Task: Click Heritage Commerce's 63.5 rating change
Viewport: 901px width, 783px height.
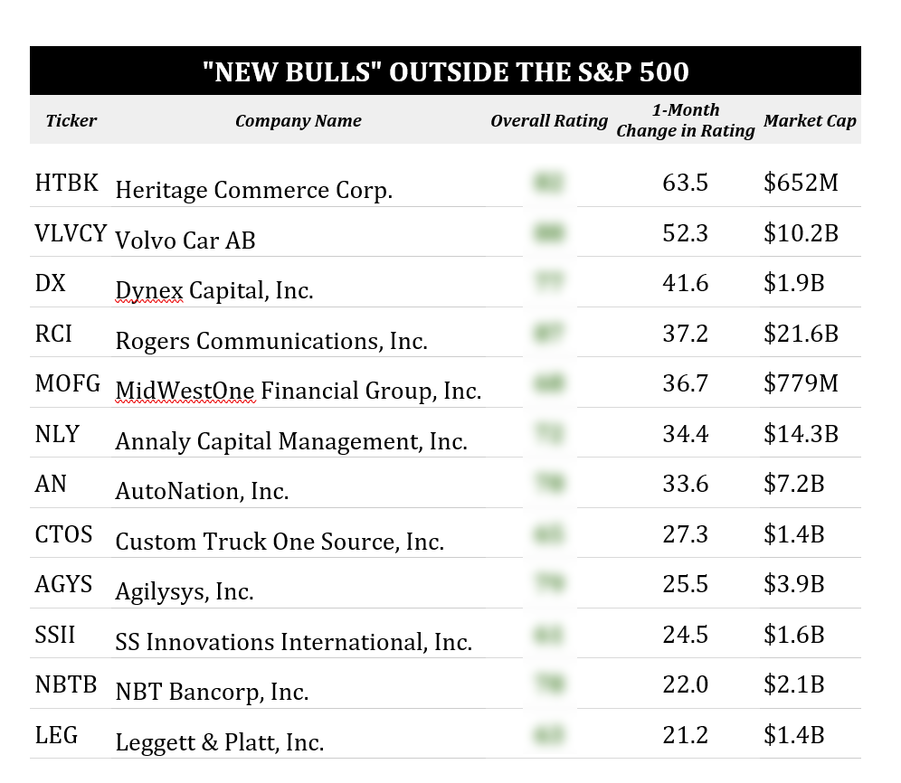Action: [685, 183]
